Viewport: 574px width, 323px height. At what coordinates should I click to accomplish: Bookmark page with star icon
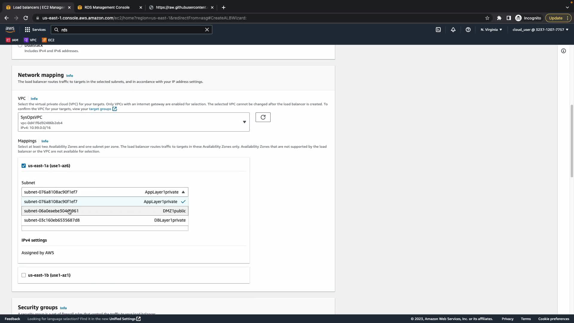(487, 18)
